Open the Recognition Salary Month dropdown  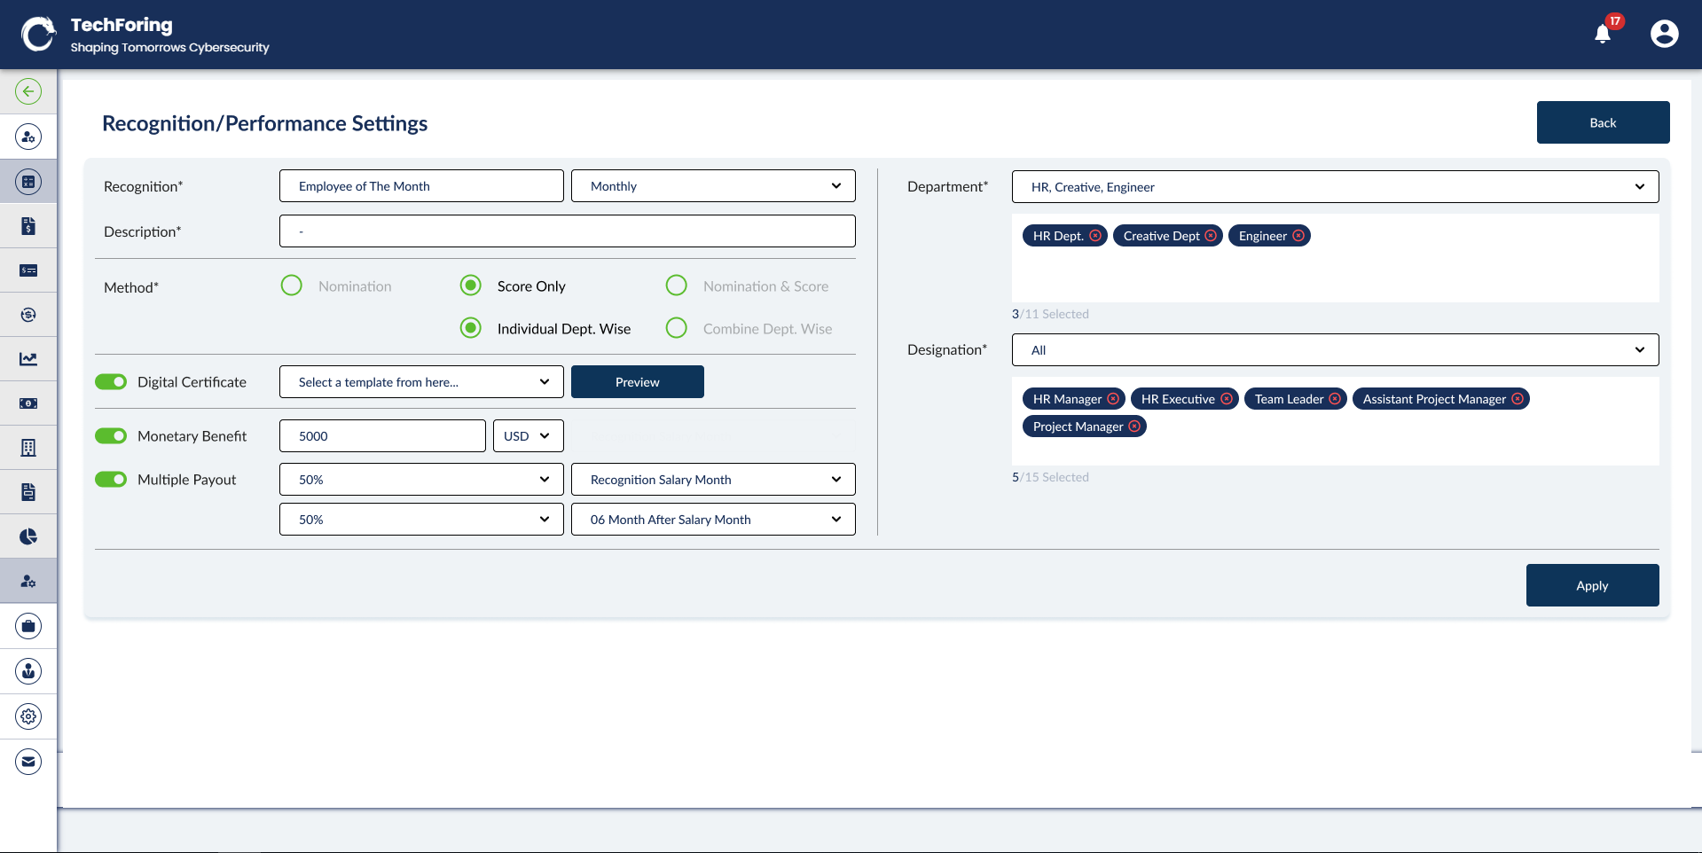[713, 480]
